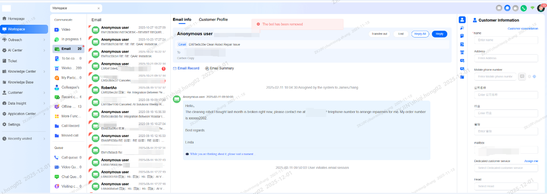Open the Email Summary tab
Image resolution: width=547 pixels, height=194 pixels.
click(x=219, y=68)
